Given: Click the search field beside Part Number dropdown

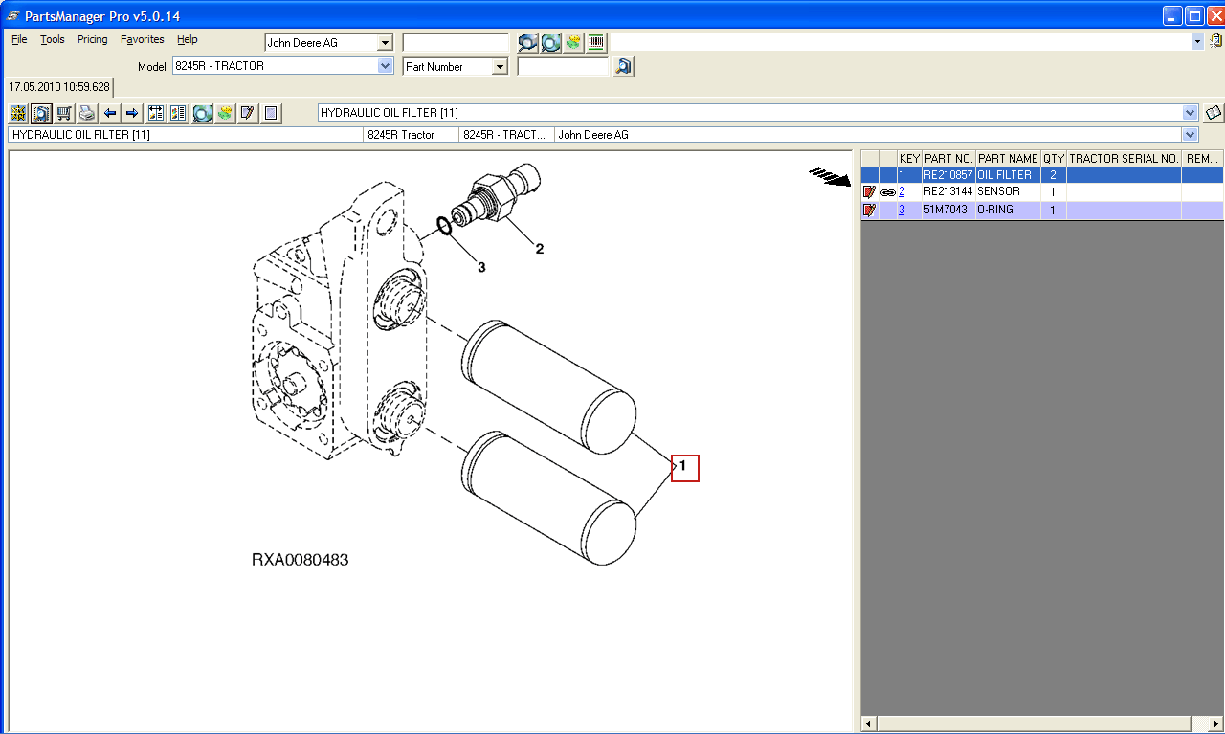Looking at the screenshot, I should pyautogui.click(x=563, y=67).
